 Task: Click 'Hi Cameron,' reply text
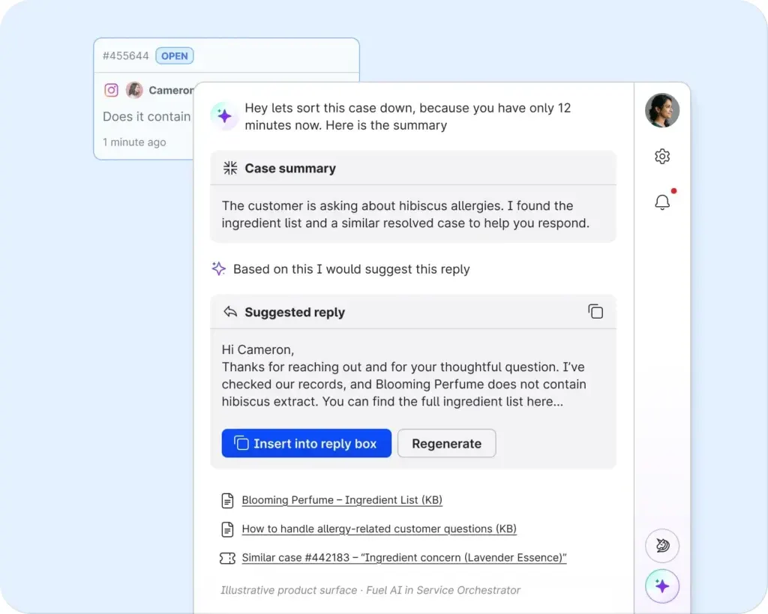click(258, 349)
